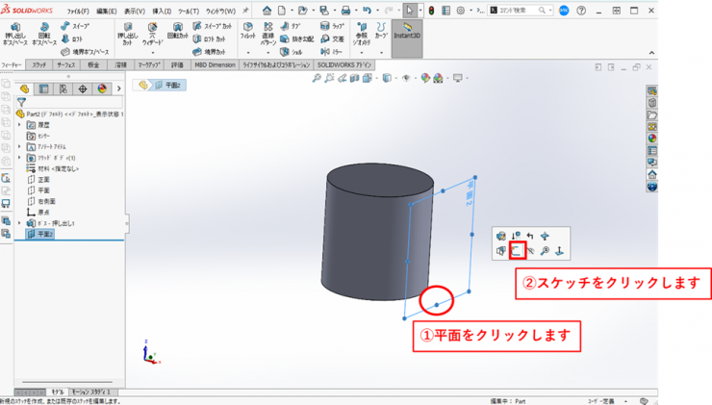Expand the ボス-押し出し1 feature node

coord(20,223)
